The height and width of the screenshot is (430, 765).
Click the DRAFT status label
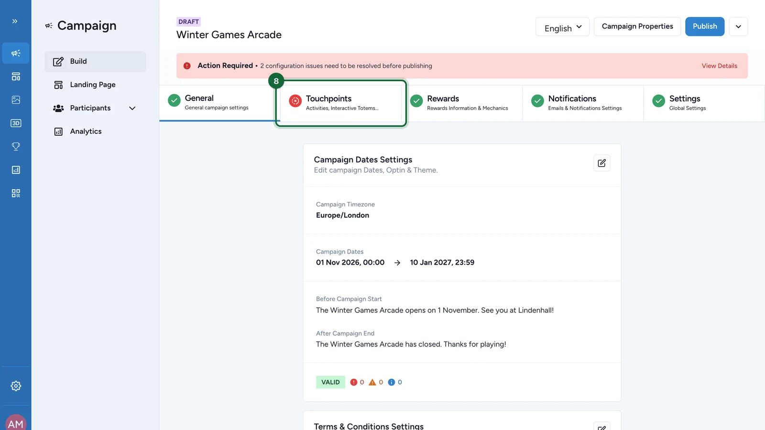point(188,22)
